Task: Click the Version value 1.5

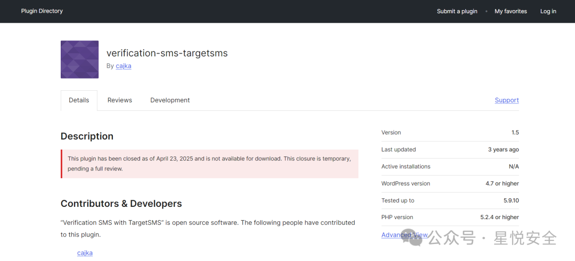Action: click(x=515, y=133)
